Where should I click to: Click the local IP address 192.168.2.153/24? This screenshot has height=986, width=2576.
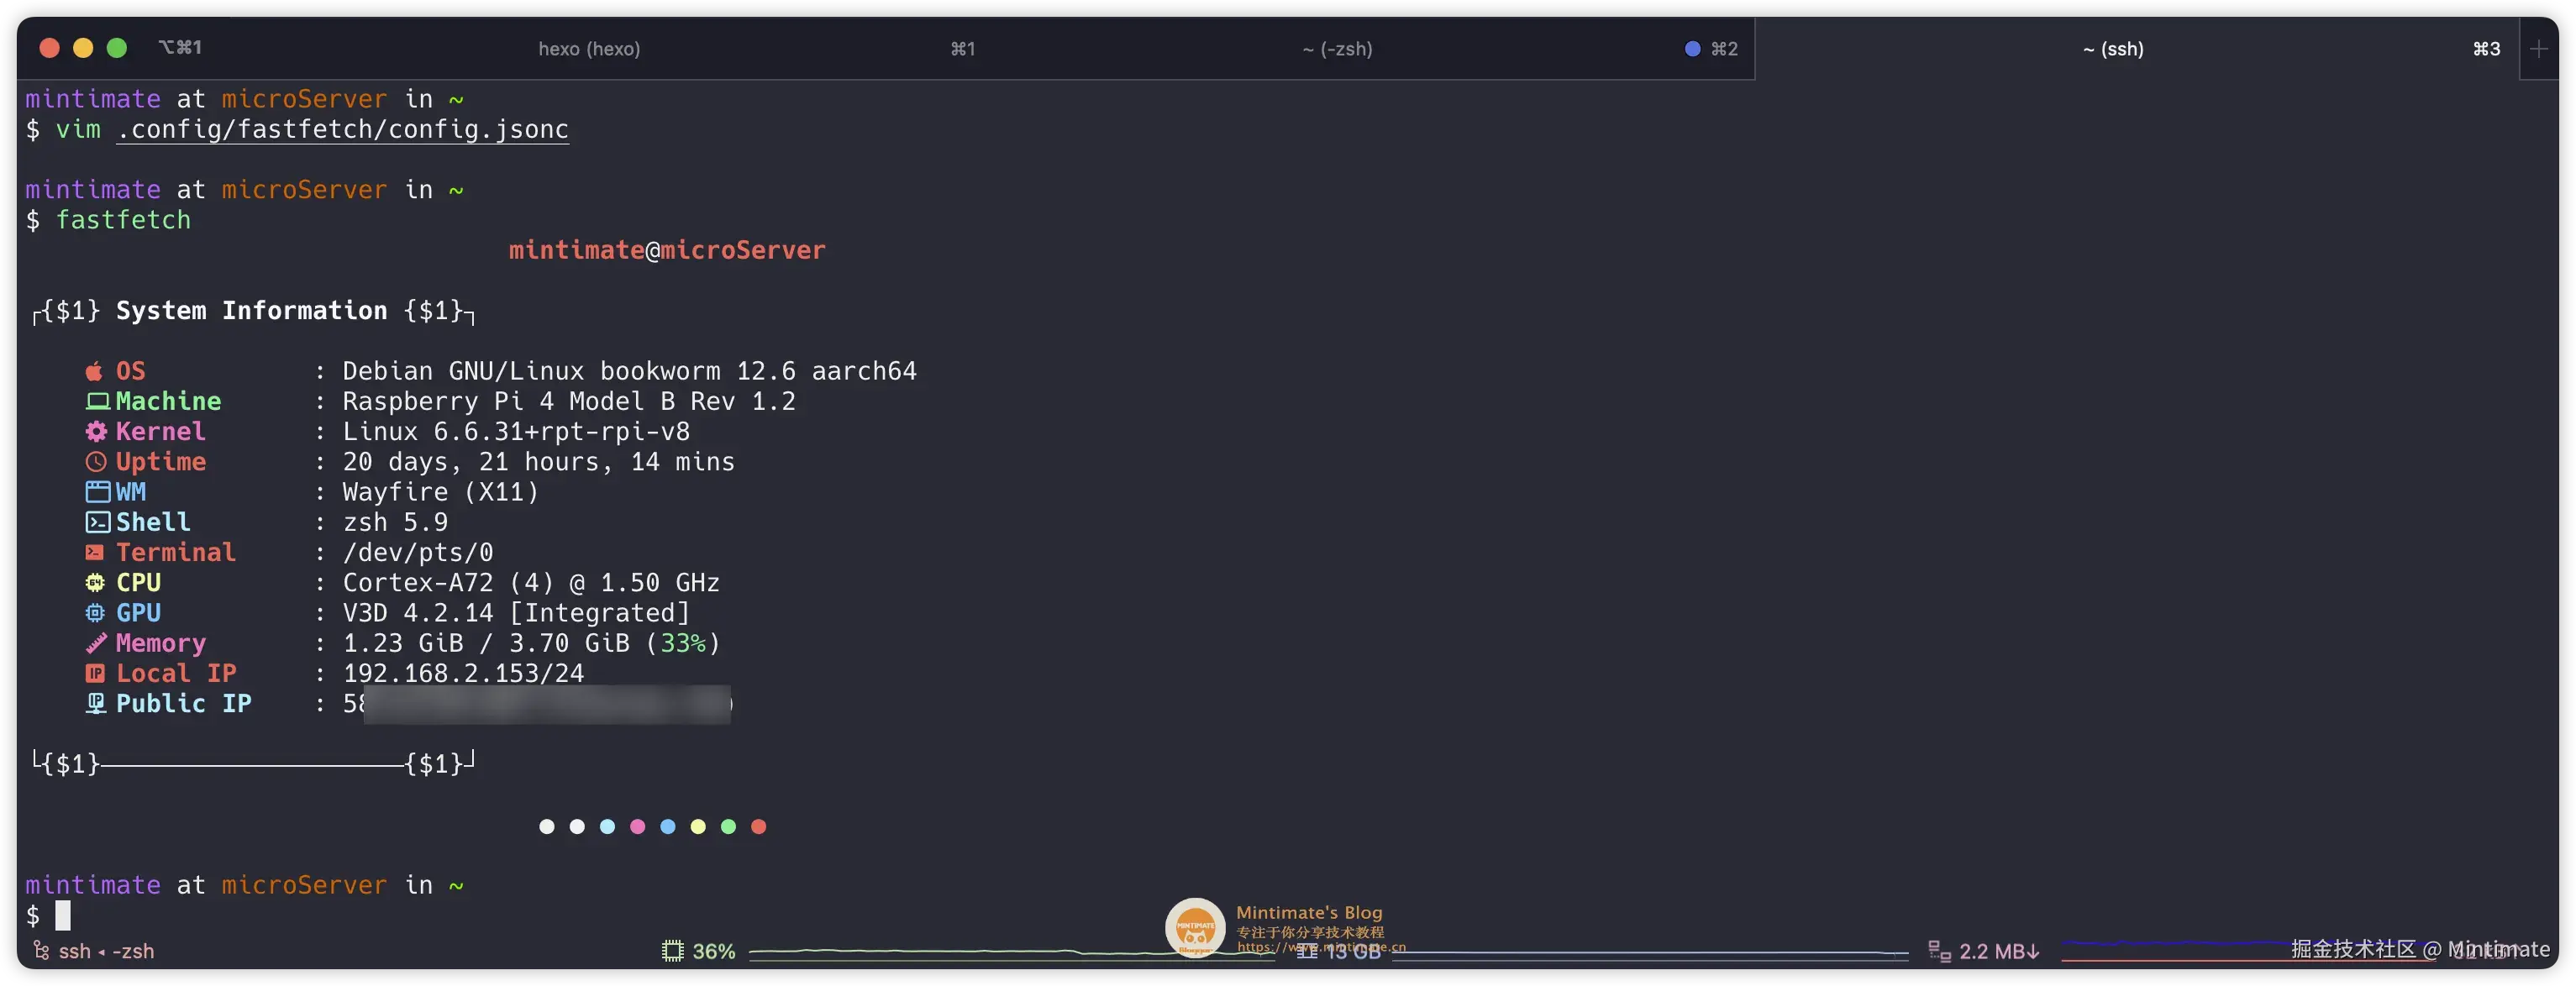pyautogui.click(x=463, y=673)
